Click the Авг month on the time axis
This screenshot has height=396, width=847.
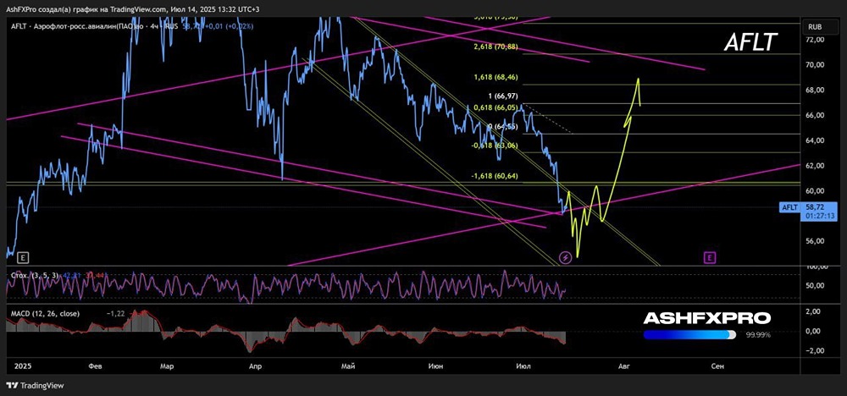(623, 366)
